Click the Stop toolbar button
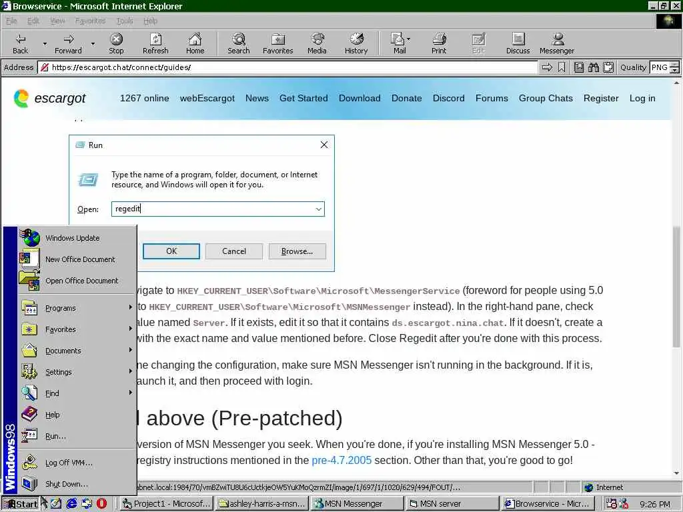Screen dimensions: 683x512 coord(116,43)
